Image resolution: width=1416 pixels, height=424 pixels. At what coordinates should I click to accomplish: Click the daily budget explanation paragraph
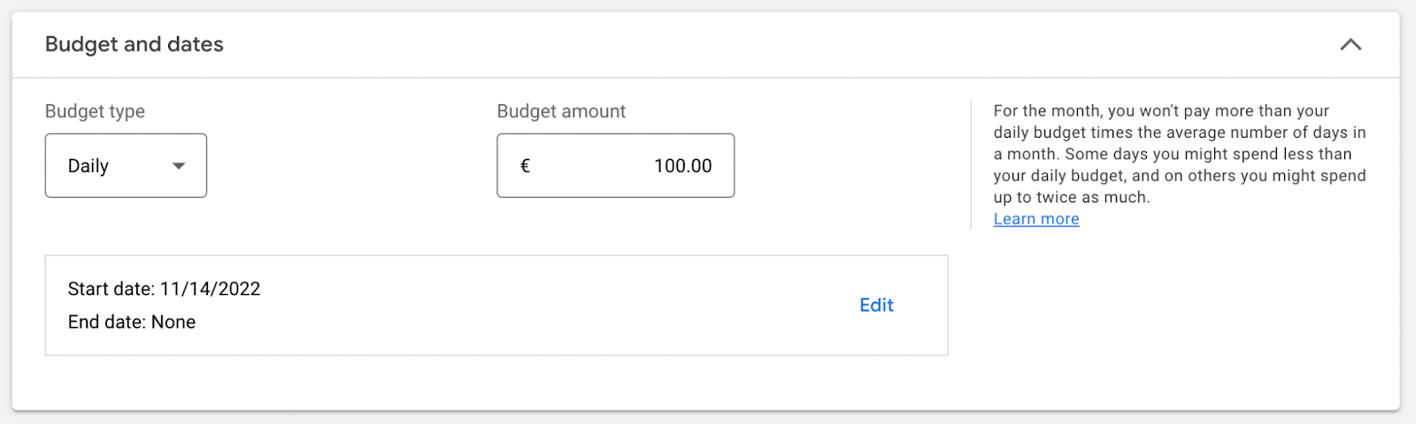[1179, 154]
